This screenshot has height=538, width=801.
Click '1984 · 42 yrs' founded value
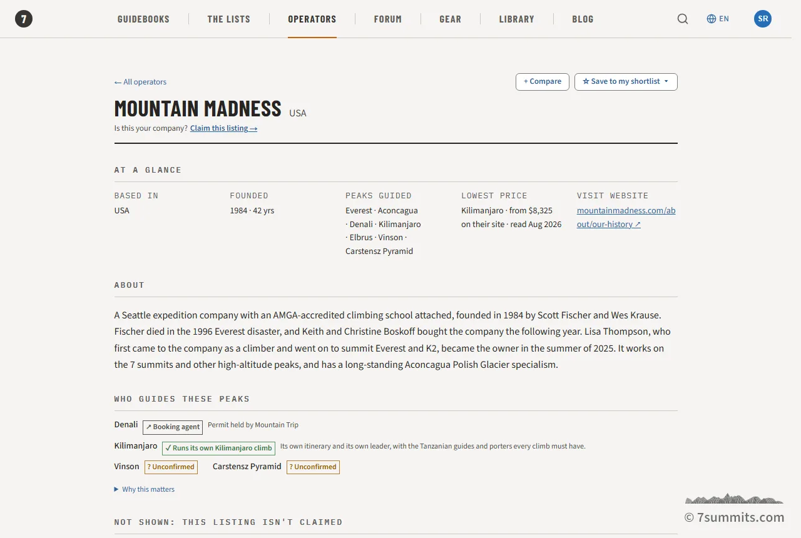click(252, 211)
